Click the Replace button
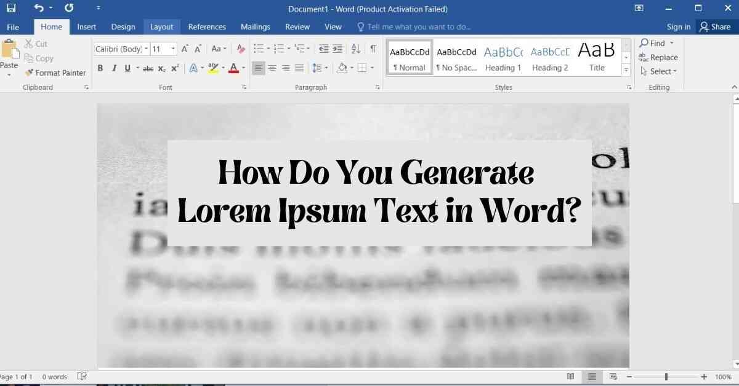The image size is (739, 386). pyautogui.click(x=658, y=58)
